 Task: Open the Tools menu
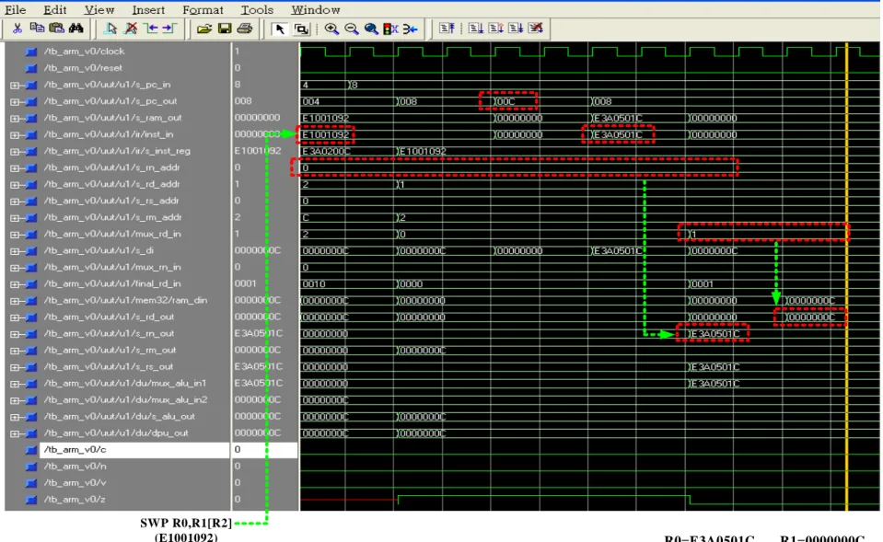click(x=257, y=9)
